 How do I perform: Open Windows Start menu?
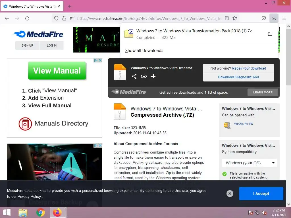click(7, 212)
